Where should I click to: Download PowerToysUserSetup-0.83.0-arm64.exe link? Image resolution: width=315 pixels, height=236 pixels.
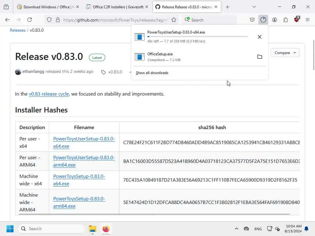tap(84, 161)
